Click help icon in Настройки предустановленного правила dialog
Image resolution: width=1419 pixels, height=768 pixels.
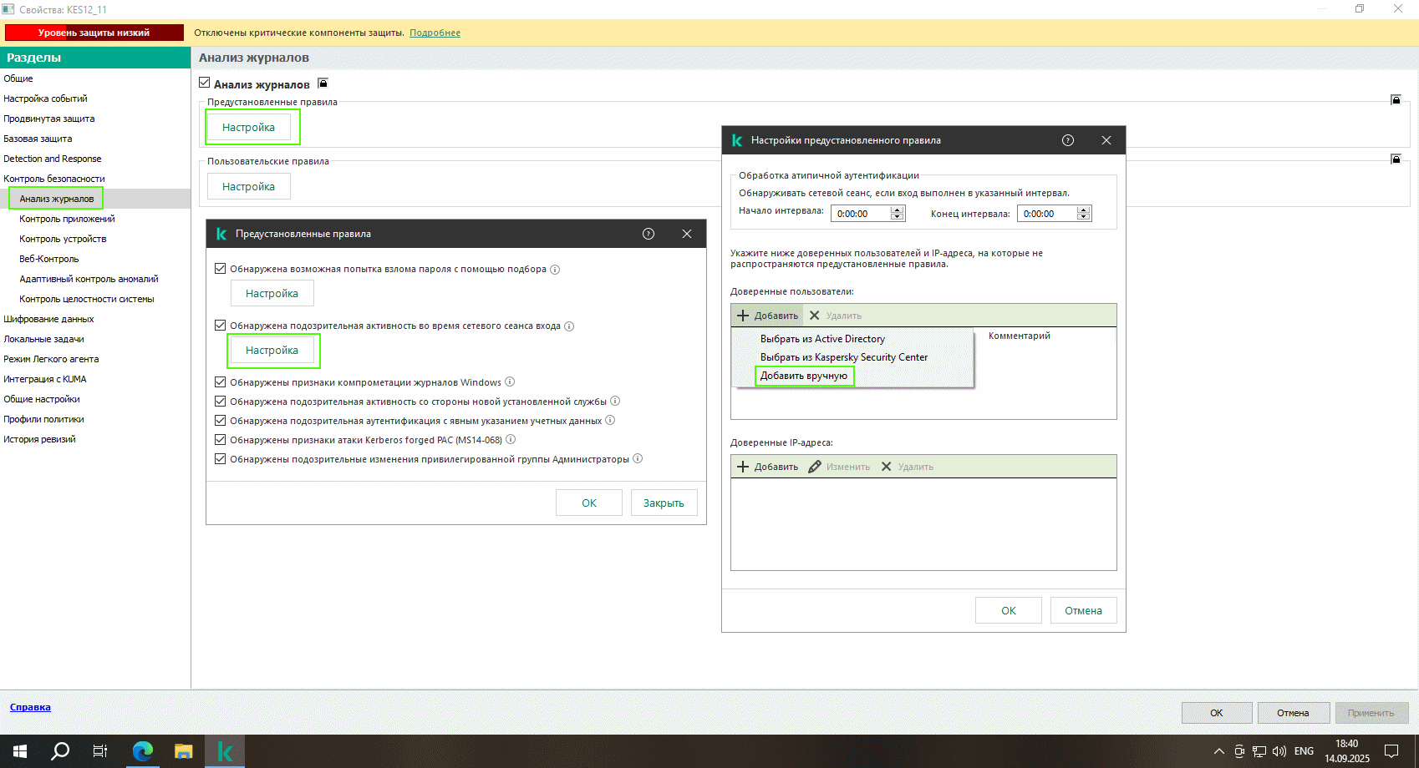[x=1068, y=140]
